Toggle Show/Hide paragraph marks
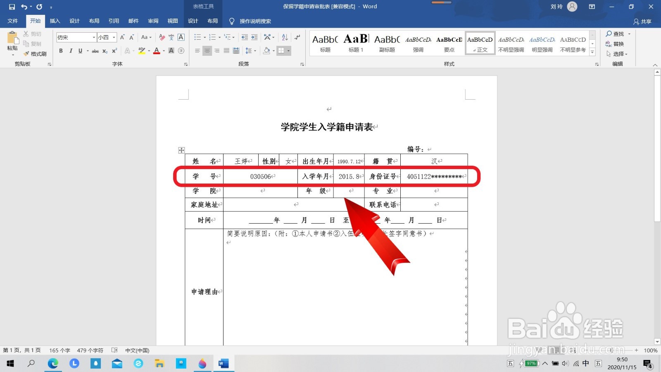Image resolution: width=661 pixels, height=372 pixels. click(x=297, y=37)
